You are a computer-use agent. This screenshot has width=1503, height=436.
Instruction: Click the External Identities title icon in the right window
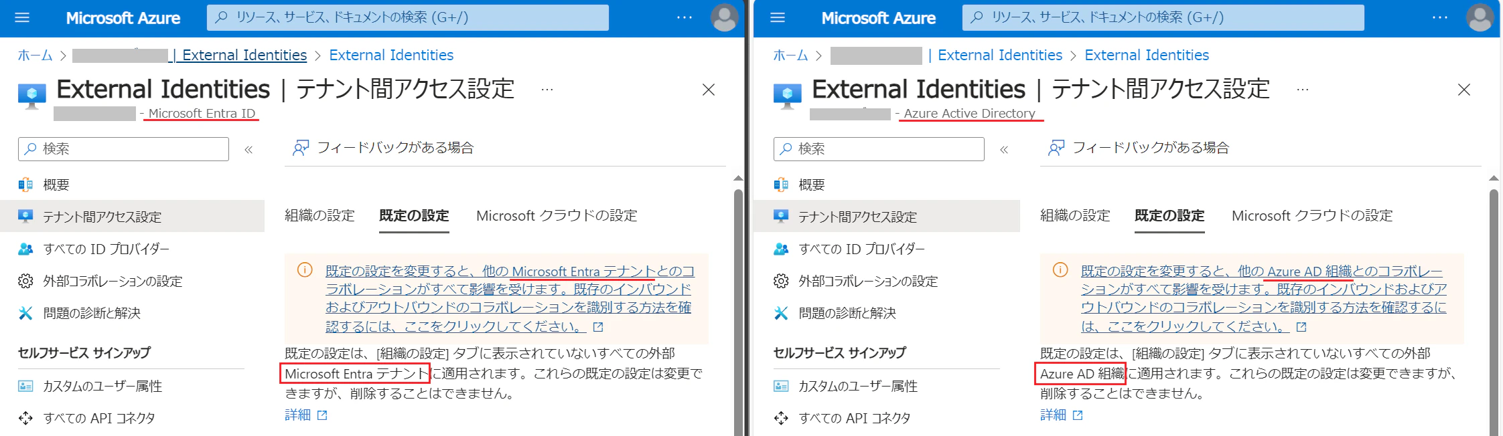[x=788, y=96]
